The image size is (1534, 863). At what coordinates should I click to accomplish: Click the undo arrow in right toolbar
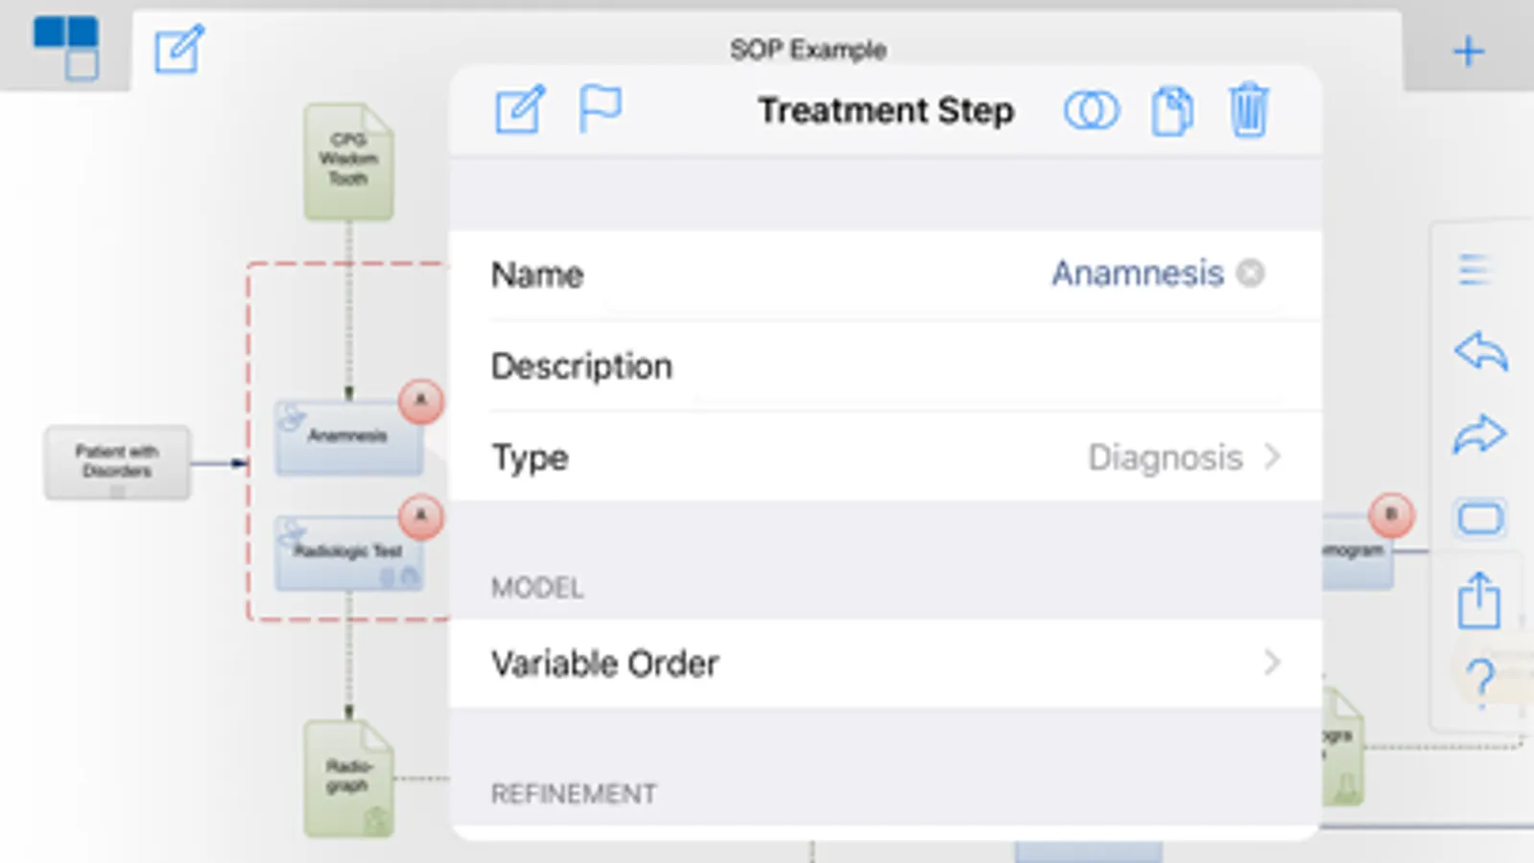[x=1480, y=352]
